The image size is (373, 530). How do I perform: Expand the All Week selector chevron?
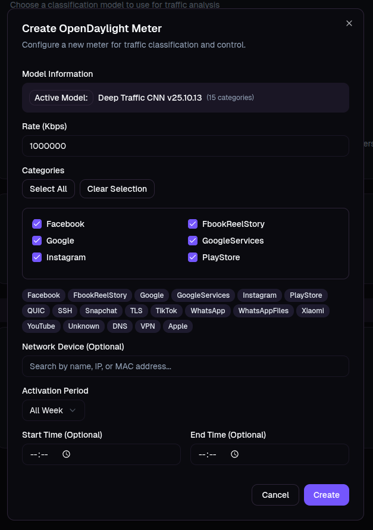(x=73, y=410)
